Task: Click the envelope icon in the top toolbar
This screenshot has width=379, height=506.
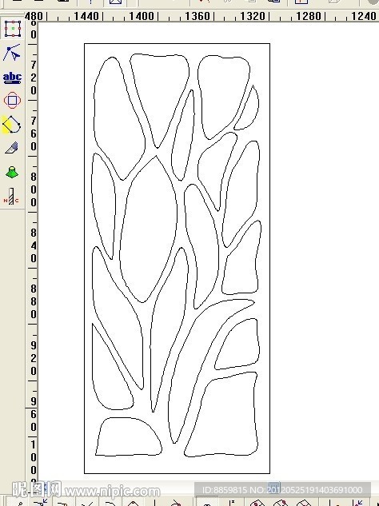Action: click(115, 2)
